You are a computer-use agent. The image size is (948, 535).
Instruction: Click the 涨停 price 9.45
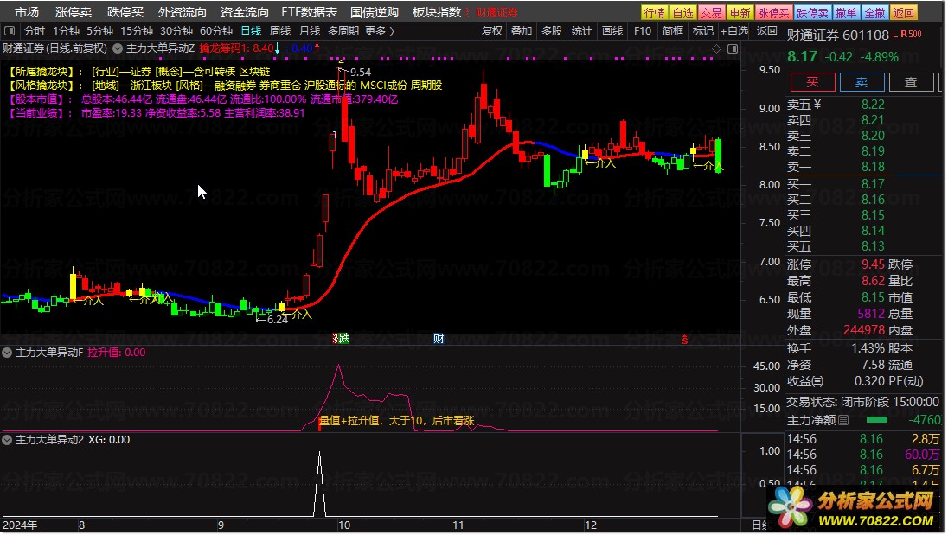873,264
